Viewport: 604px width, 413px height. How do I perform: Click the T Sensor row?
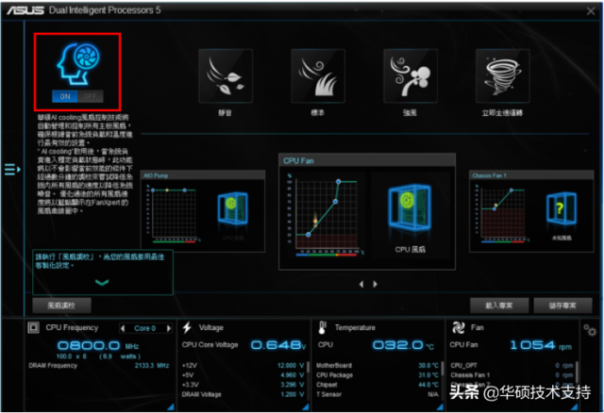(377, 394)
